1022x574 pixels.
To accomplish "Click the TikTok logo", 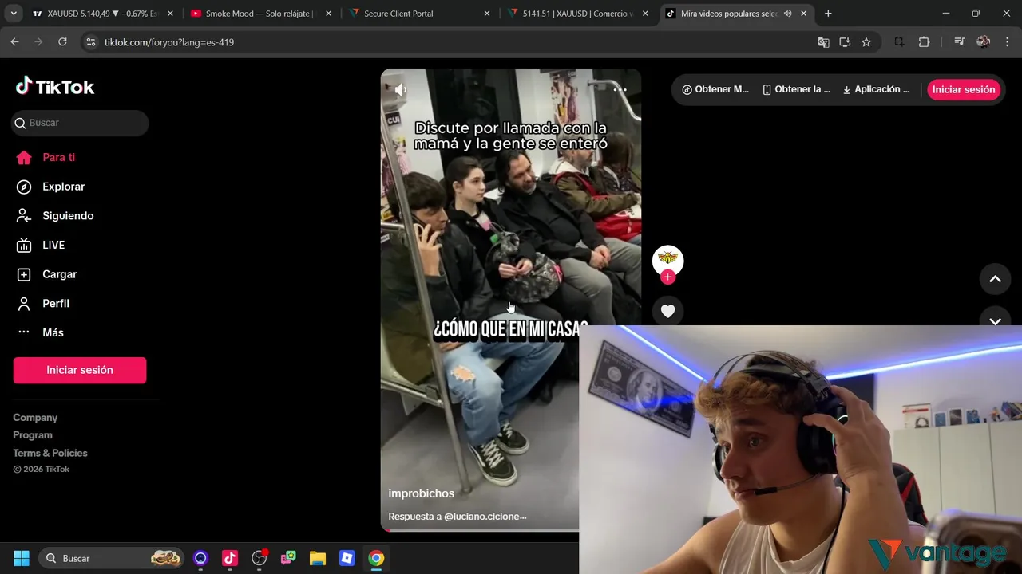I will click(x=55, y=87).
